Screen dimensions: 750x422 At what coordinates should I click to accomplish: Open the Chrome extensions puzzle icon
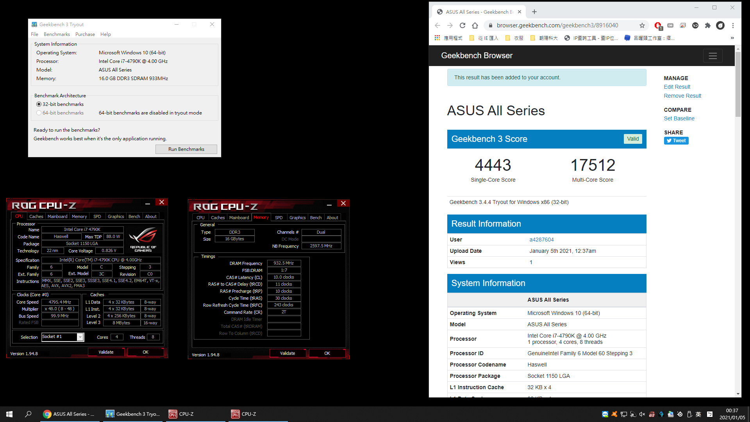[x=708, y=25]
